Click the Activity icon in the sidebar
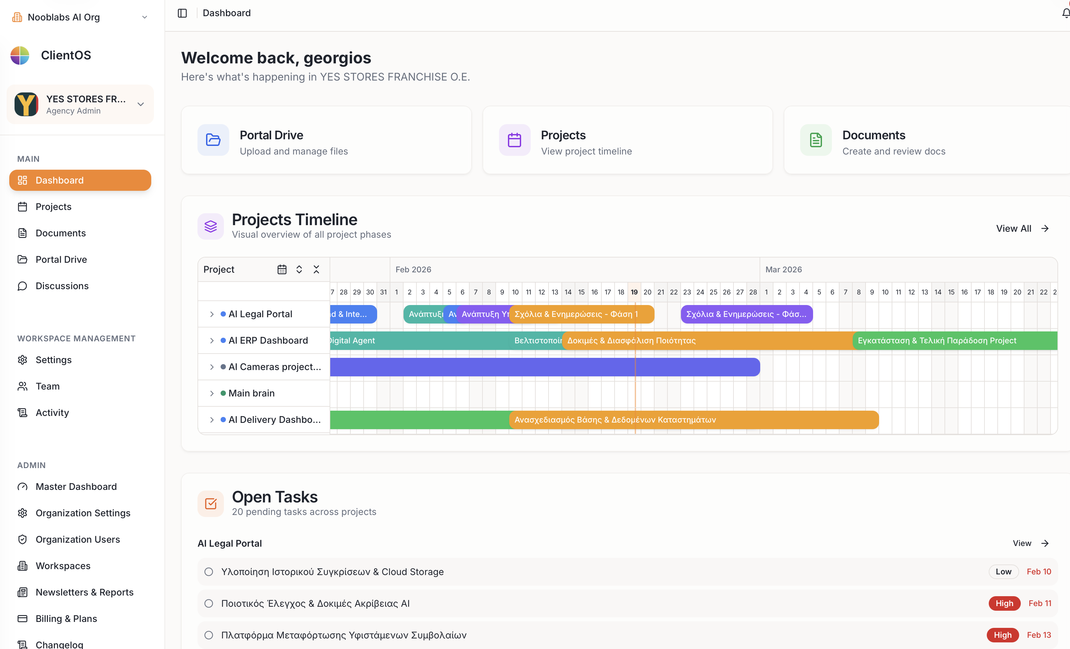The height and width of the screenshot is (649, 1070). point(23,412)
